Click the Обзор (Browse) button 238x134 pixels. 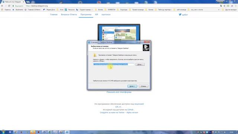(x=140, y=64)
